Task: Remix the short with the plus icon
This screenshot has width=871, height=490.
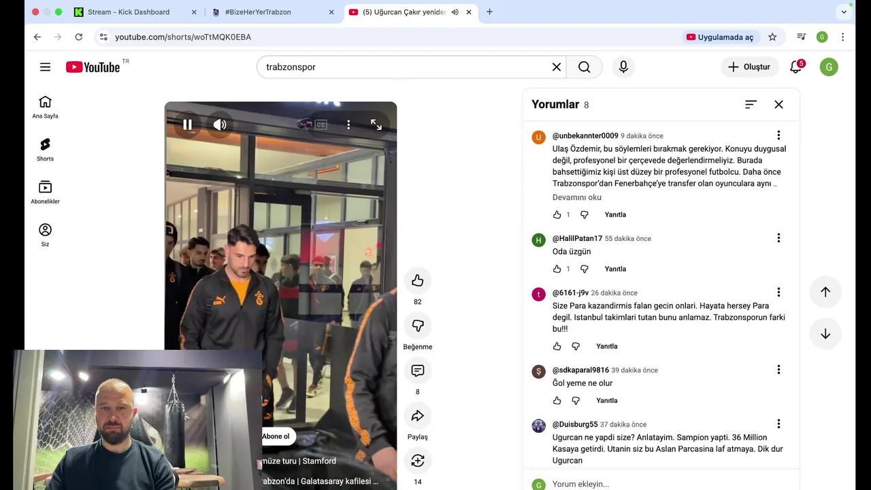Action: tap(418, 461)
